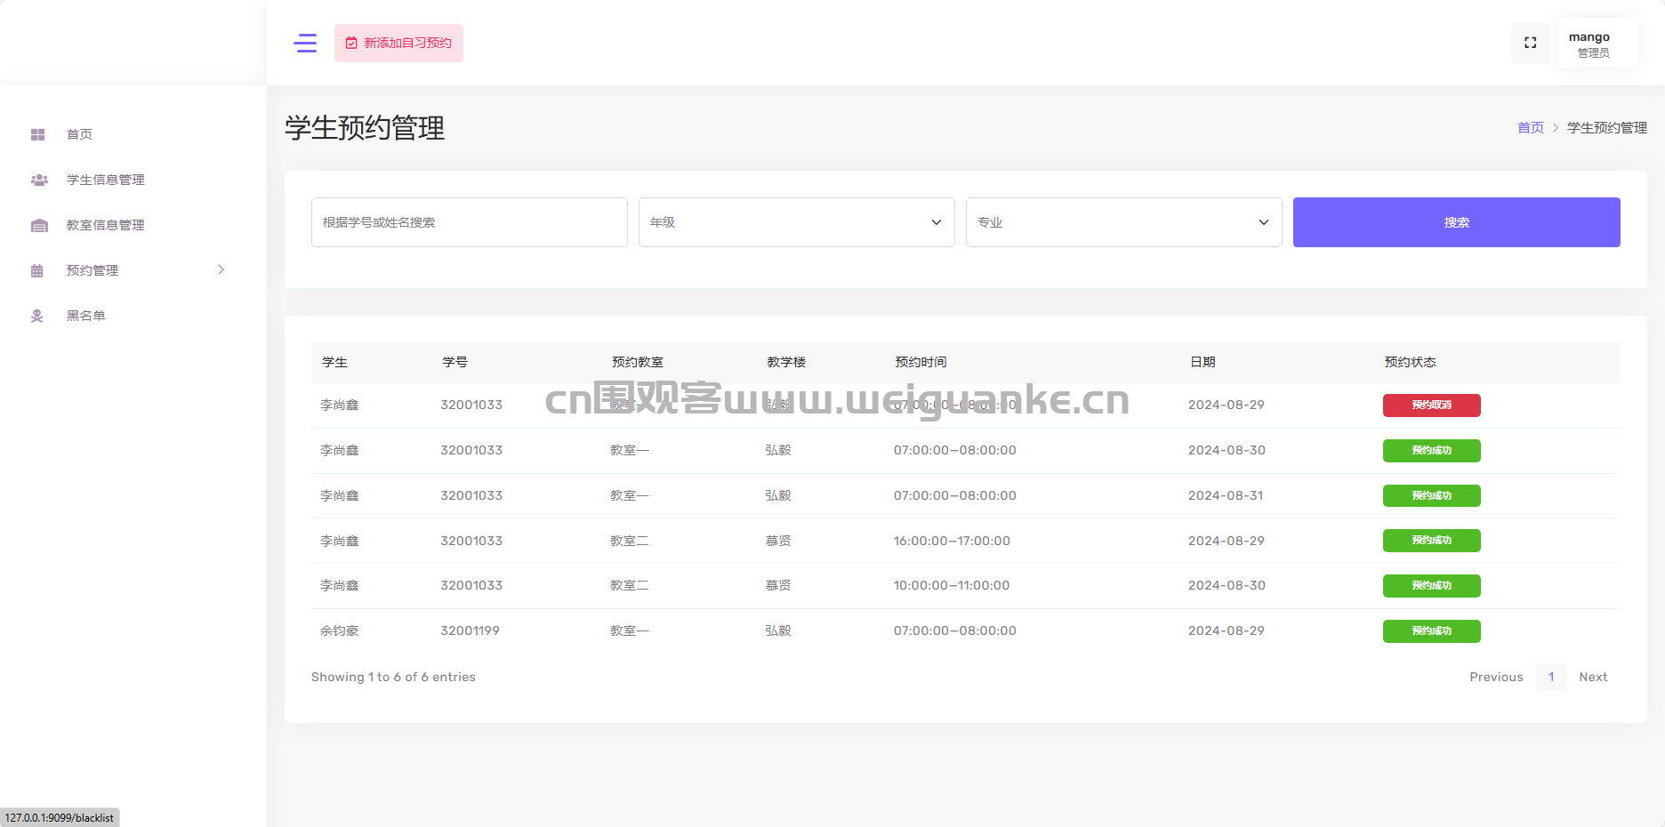
Task: Click 教室二 in the 16:00 row
Action: pyautogui.click(x=629, y=541)
